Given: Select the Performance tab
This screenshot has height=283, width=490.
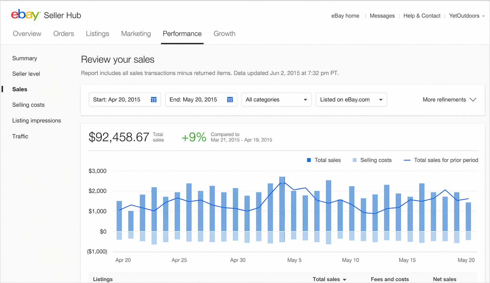Looking at the screenshot, I should [182, 34].
